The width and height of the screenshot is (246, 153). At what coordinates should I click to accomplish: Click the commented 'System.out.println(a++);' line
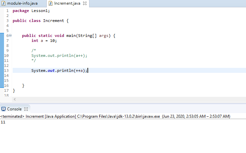coord(59,56)
